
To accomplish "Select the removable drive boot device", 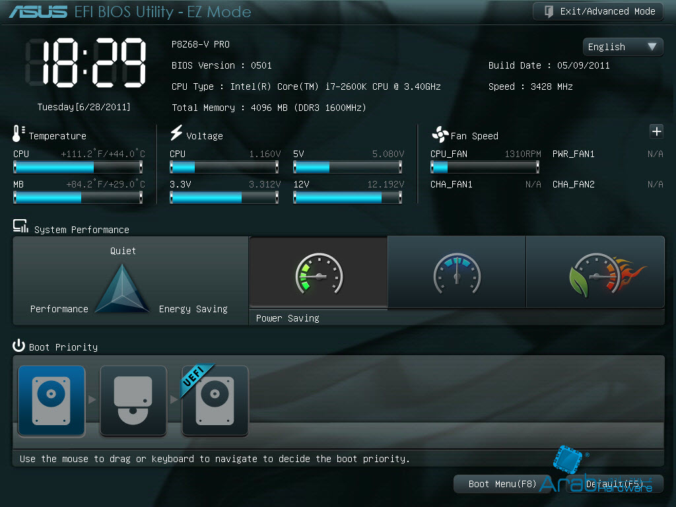I will click(x=133, y=401).
